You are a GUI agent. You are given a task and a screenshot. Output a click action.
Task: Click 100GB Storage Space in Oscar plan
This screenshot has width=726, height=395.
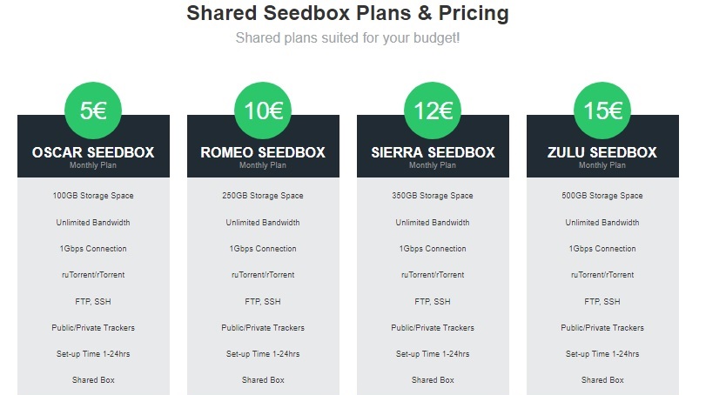[x=93, y=196]
